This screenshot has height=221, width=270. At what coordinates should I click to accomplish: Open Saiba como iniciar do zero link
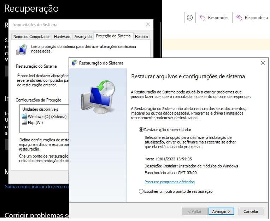37,187
